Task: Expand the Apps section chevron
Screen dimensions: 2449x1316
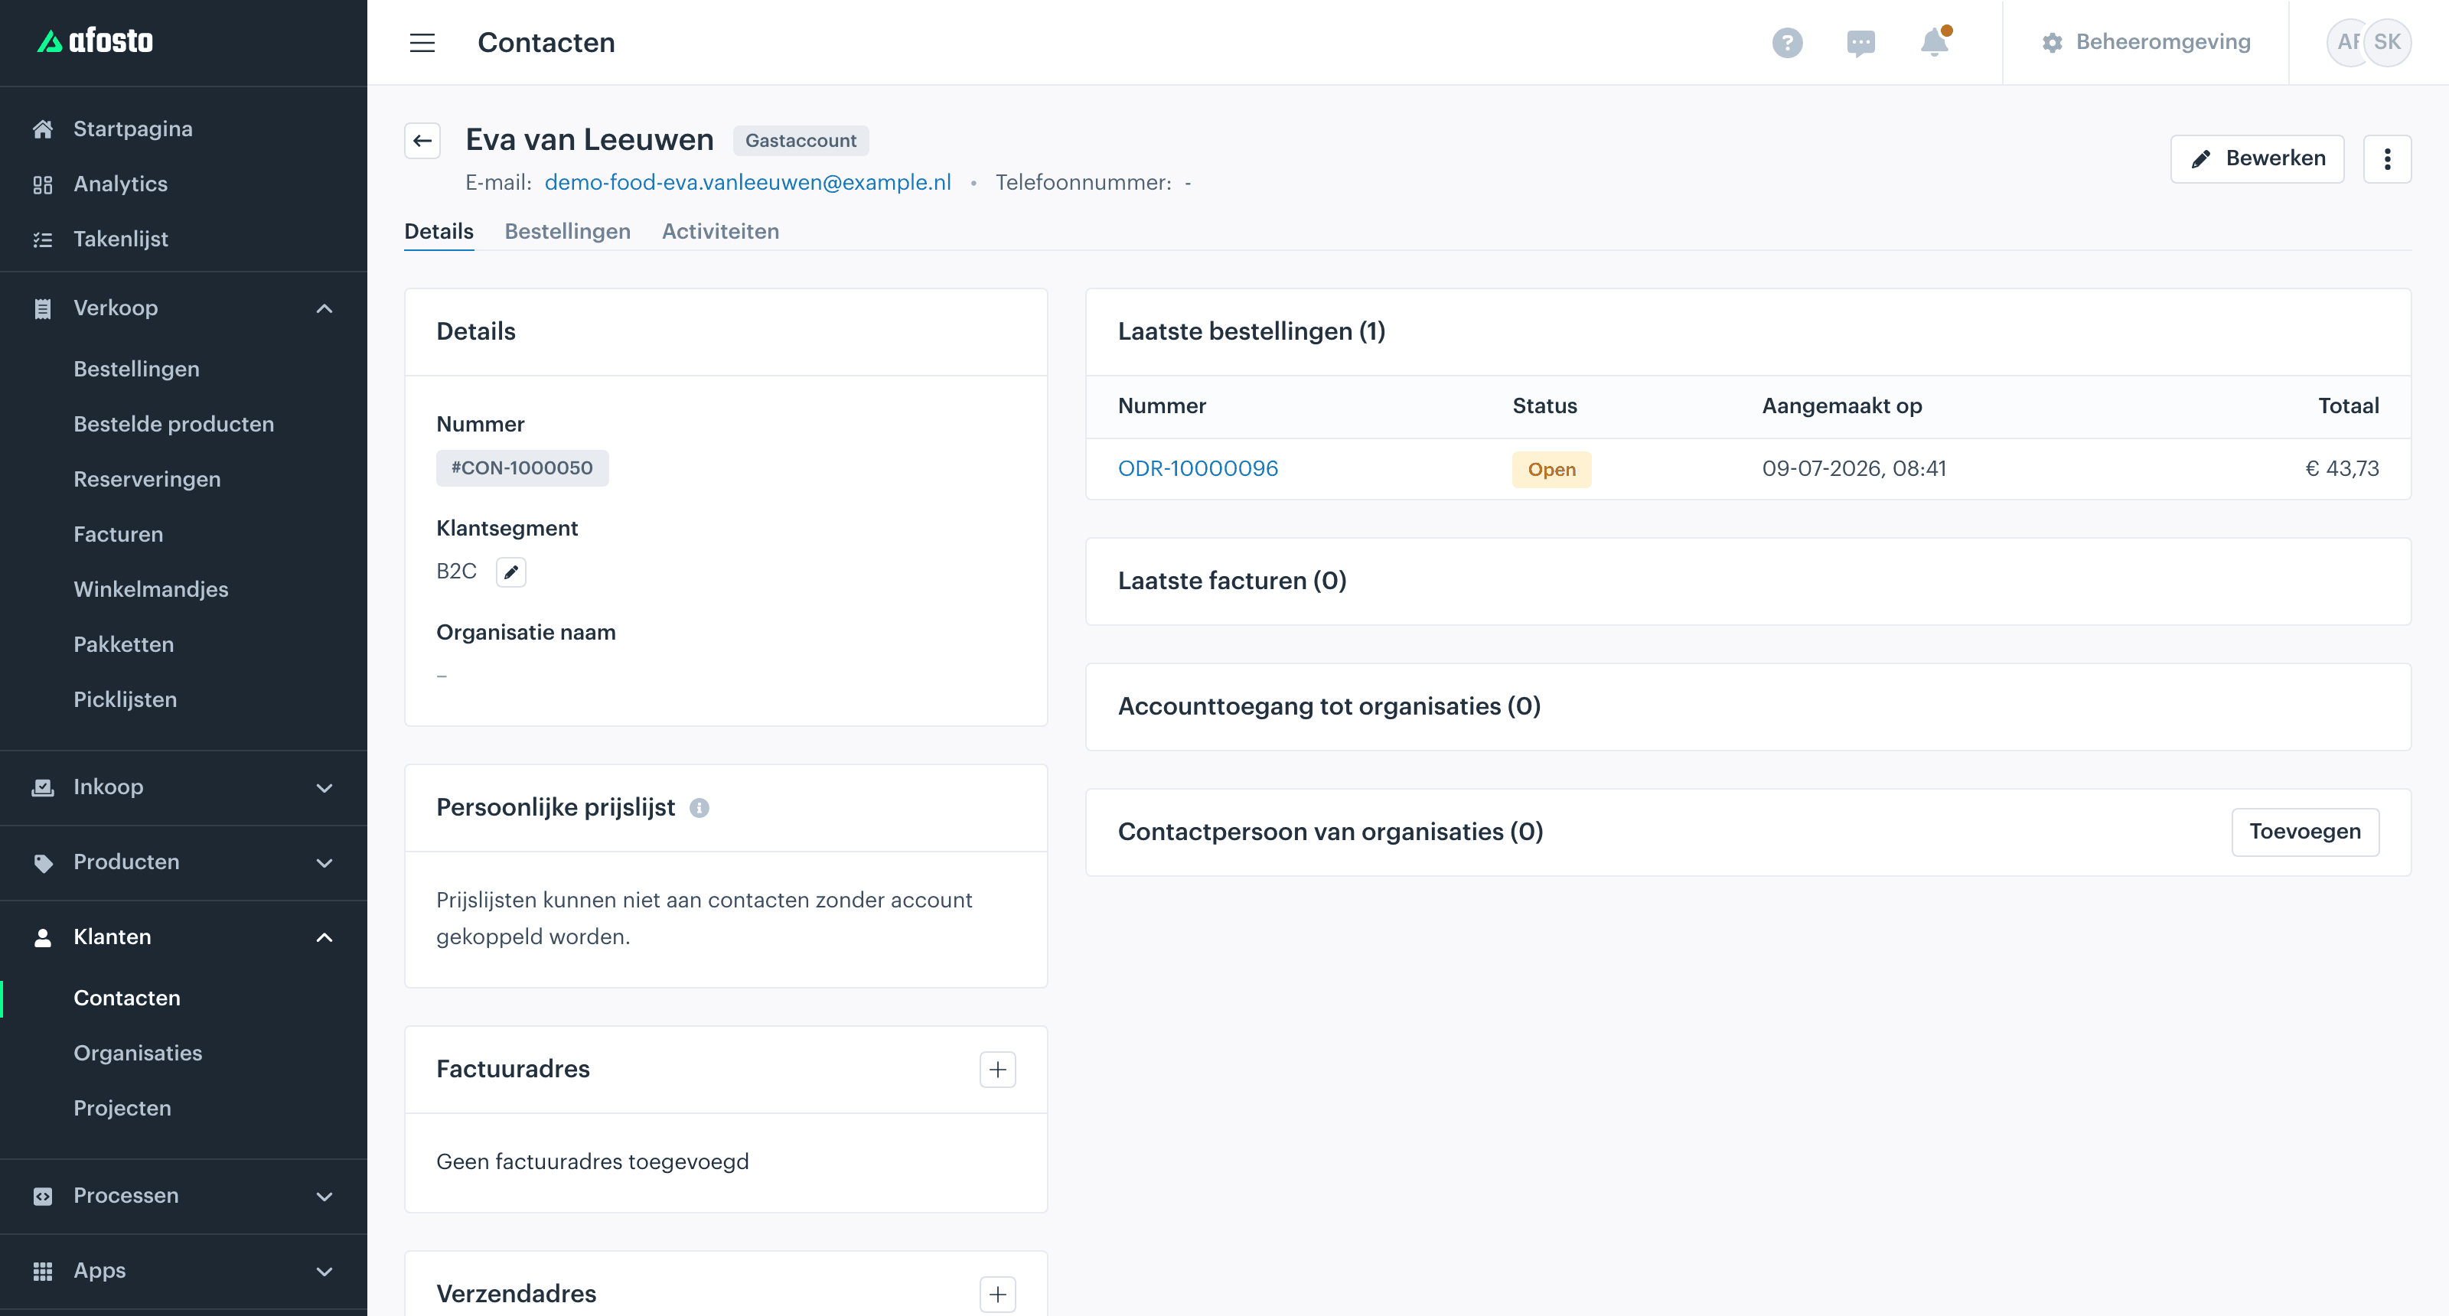Action: click(x=324, y=1272)
